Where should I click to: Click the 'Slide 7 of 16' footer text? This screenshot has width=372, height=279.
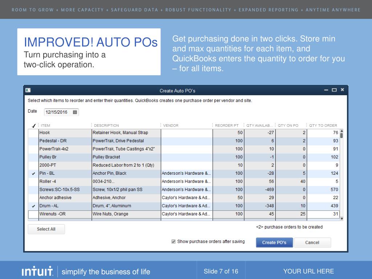click(x=221, y=271)
